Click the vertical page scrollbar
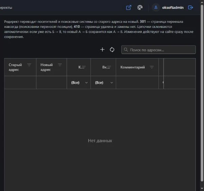This screenshot has width=204, height=191. coord(202,93)
